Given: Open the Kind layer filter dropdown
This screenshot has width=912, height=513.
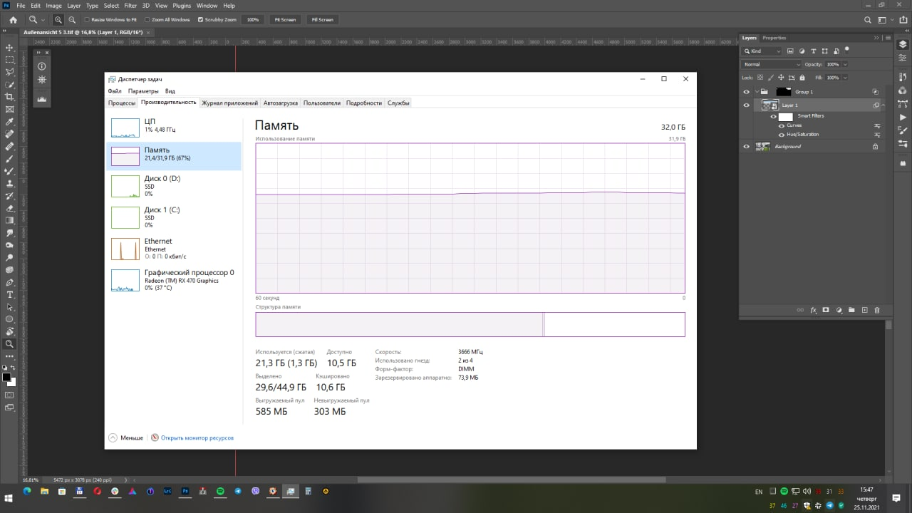Looking at the screenshot, I should point(762,51).
